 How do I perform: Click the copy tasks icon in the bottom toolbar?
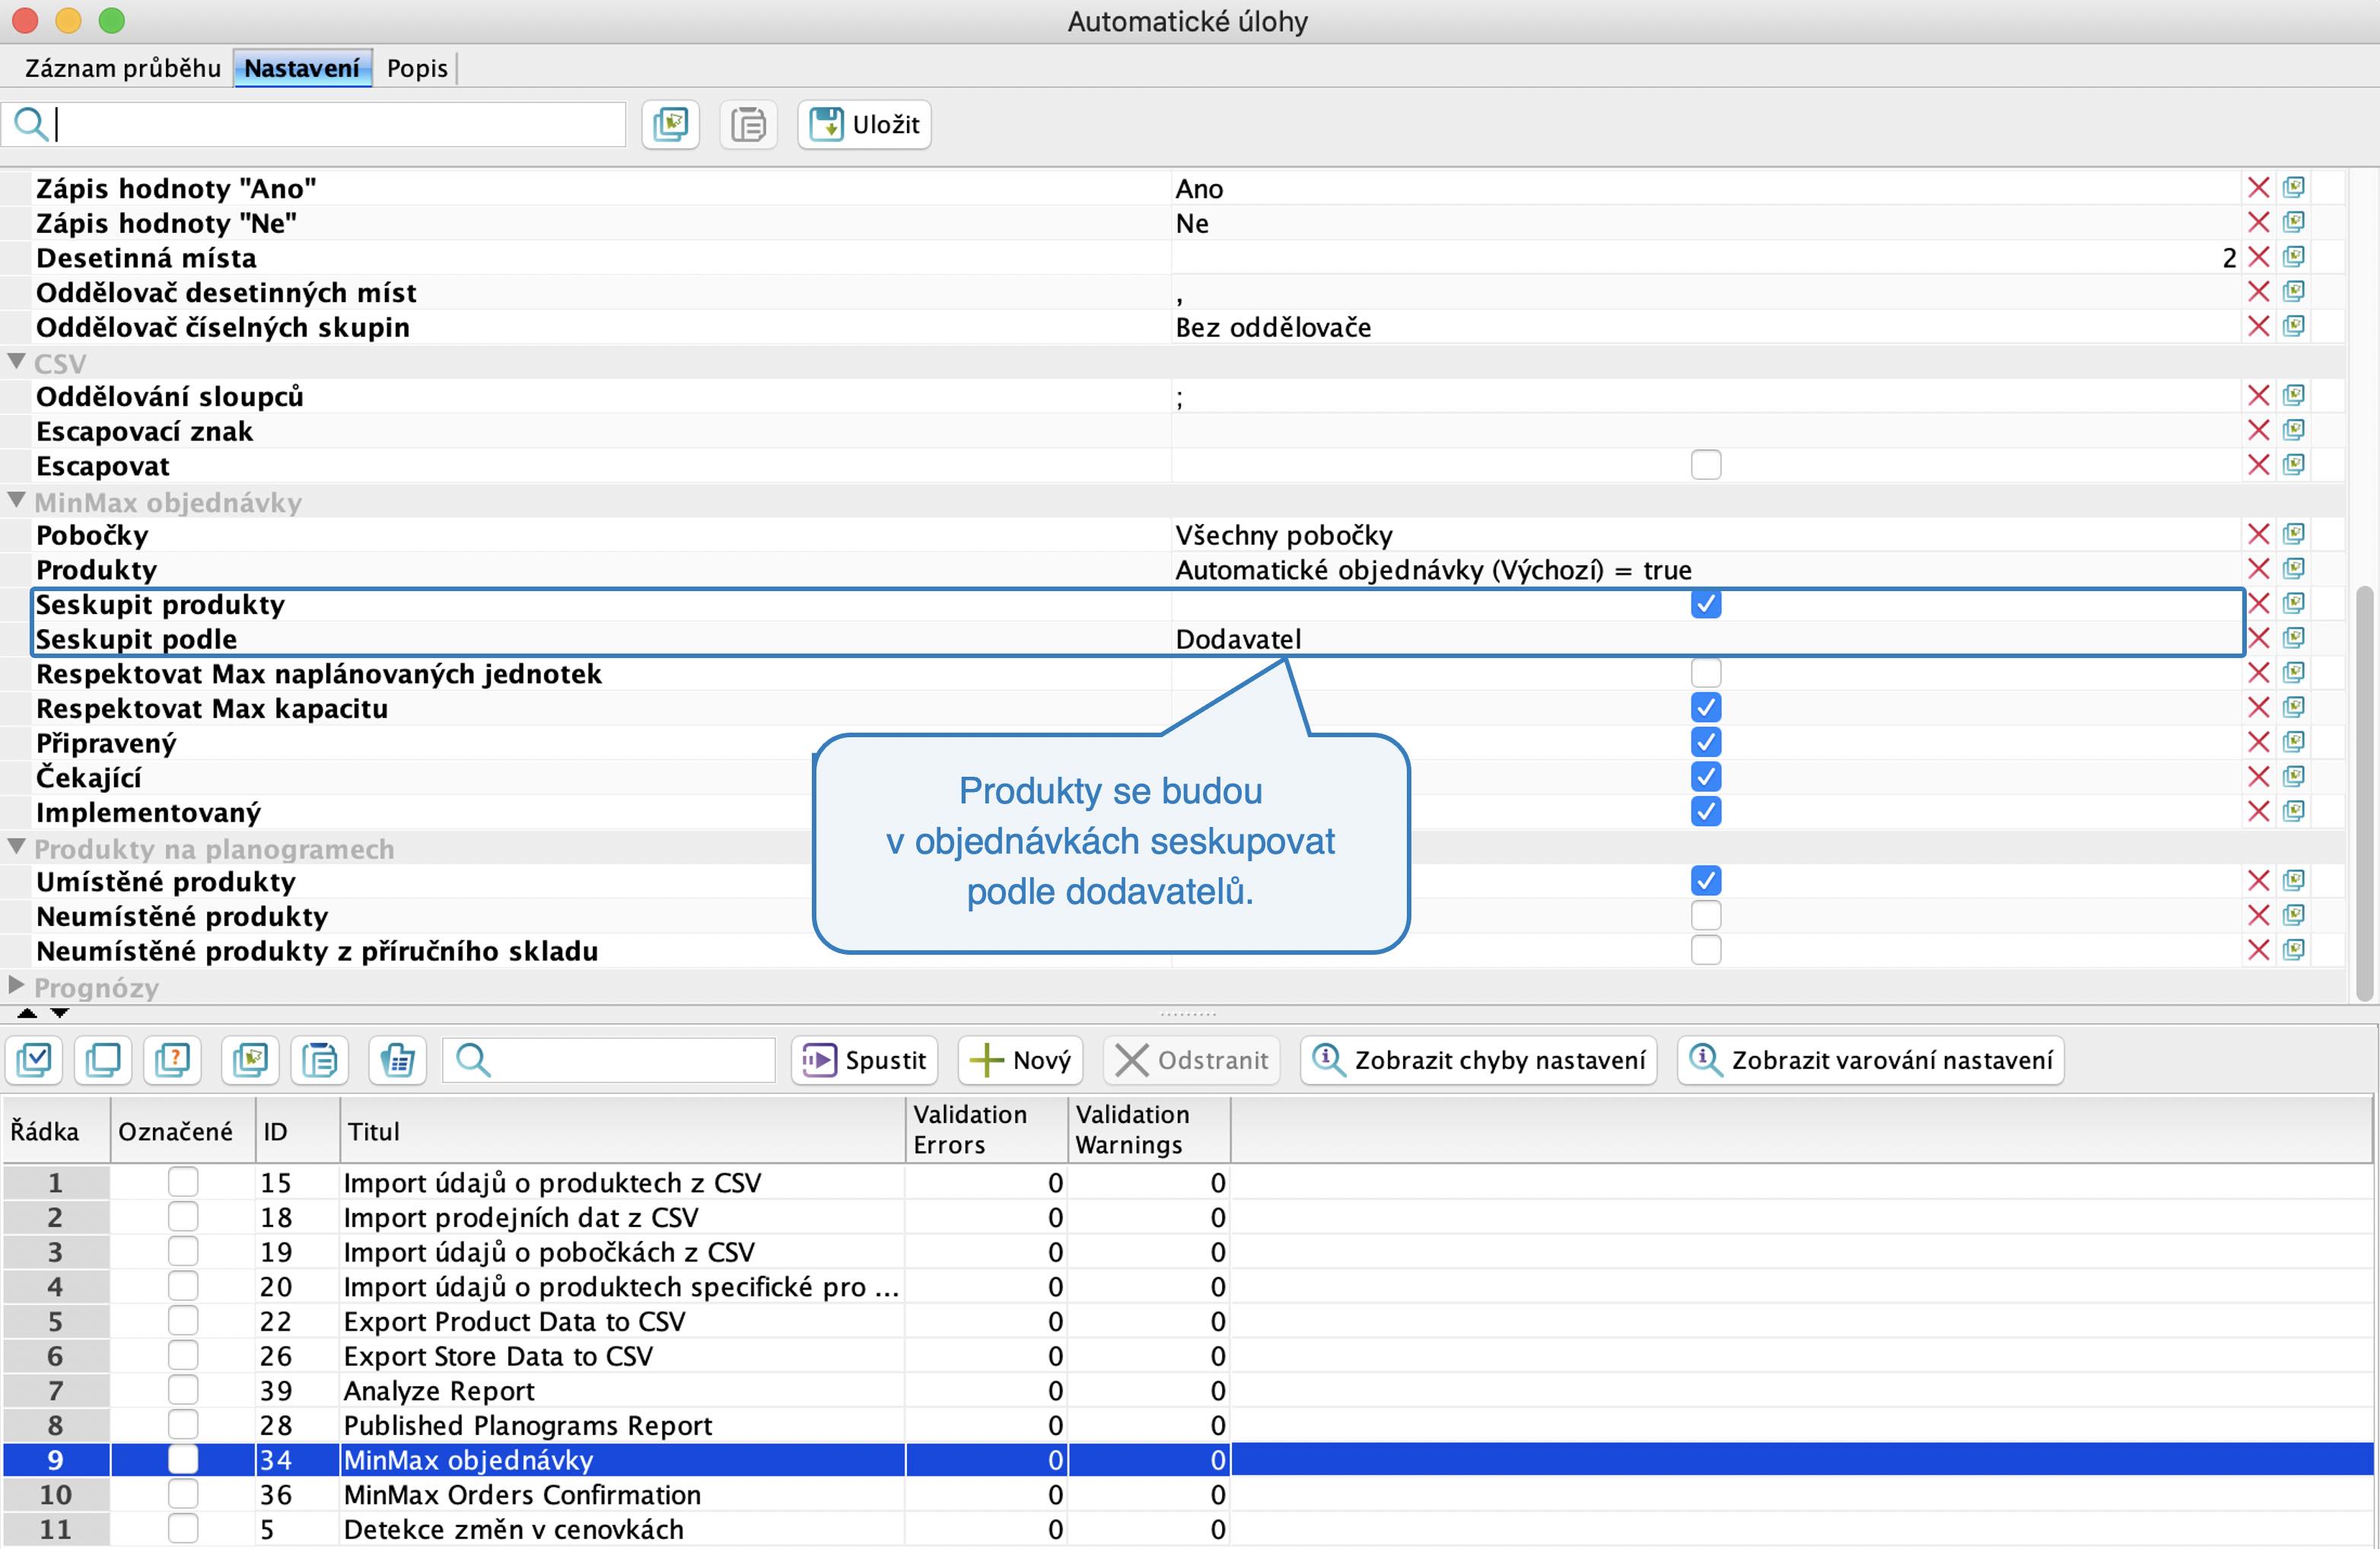point(250,1060)
